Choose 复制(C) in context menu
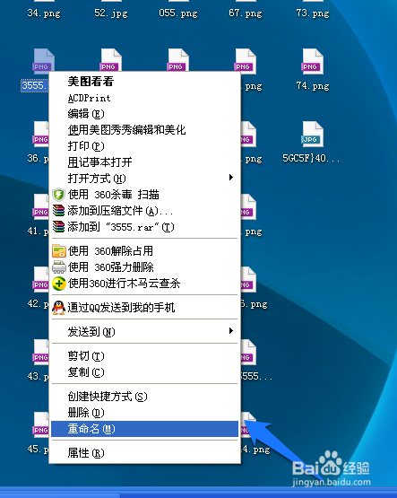397x498 pixels. click(x=86, y=372)
